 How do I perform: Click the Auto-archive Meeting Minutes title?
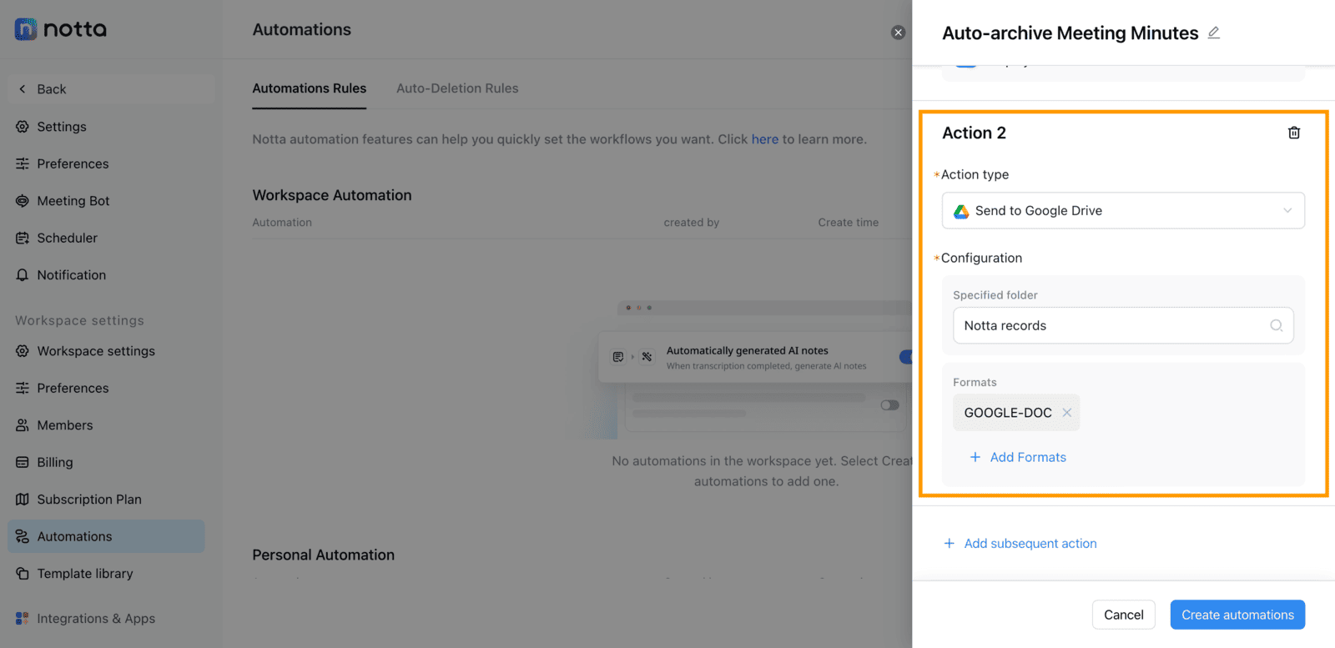(x=1071, y=33)
